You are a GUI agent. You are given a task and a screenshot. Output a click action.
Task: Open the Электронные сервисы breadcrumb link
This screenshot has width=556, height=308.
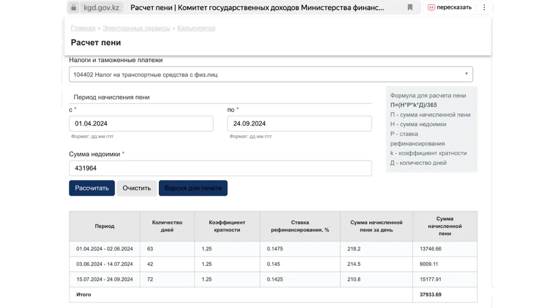137,28
